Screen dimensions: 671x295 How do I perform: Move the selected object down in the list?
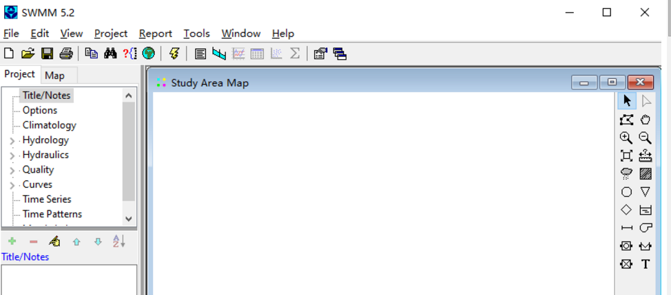pyautogui.click(x=98, y=242)
